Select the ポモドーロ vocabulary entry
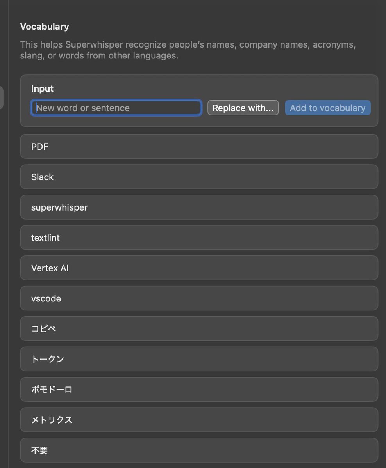Image resolution: width=386 pixels, height=468 pixels. [199, 390]
